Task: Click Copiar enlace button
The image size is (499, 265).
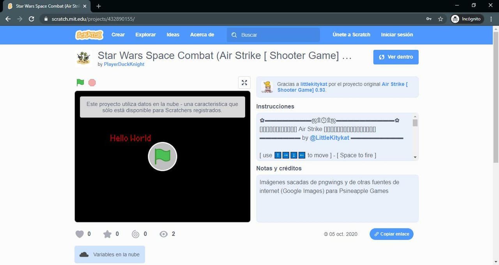Action: pos(391,234)
